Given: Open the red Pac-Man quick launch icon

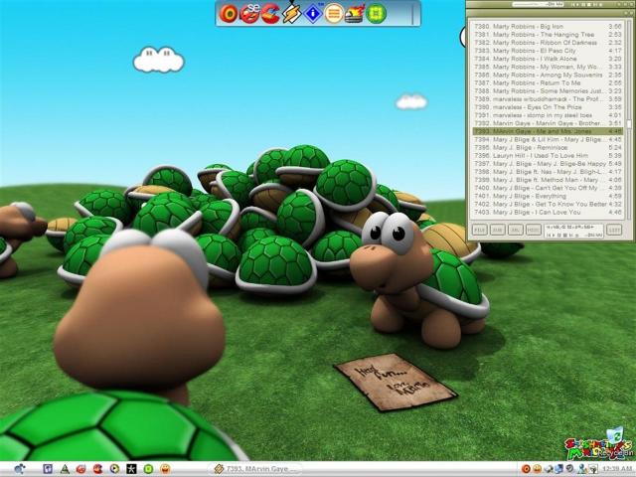Looking at the screenshot, I should click(97, 469).
